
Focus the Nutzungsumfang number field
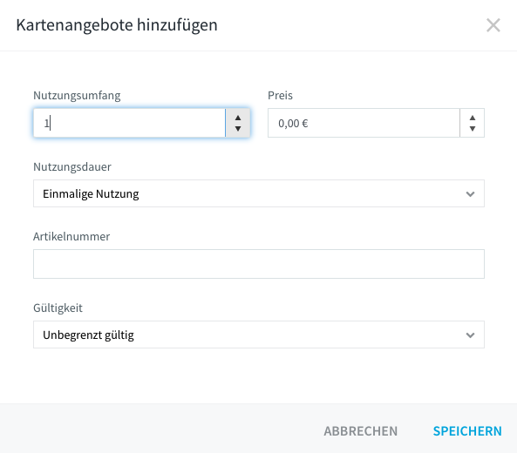coord(129,123)
